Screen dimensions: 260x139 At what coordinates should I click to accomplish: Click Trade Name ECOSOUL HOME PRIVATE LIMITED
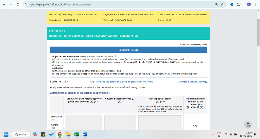pyautogui.click(x=182, y=15)
